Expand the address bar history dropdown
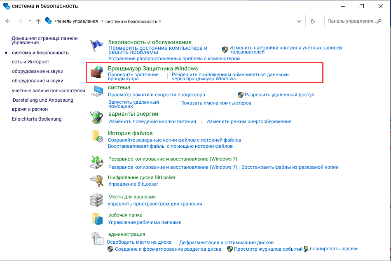Image resolution: width=391 pixels, height=261 pixels. pos(299,21)
